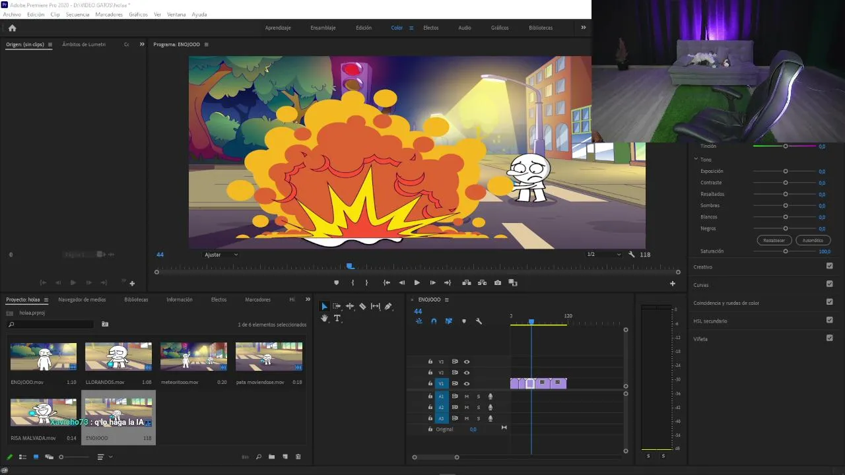Show more workspaces overflow chevrons
The image size is (845, 475).
pyautogui.click(x=583, y=28)
